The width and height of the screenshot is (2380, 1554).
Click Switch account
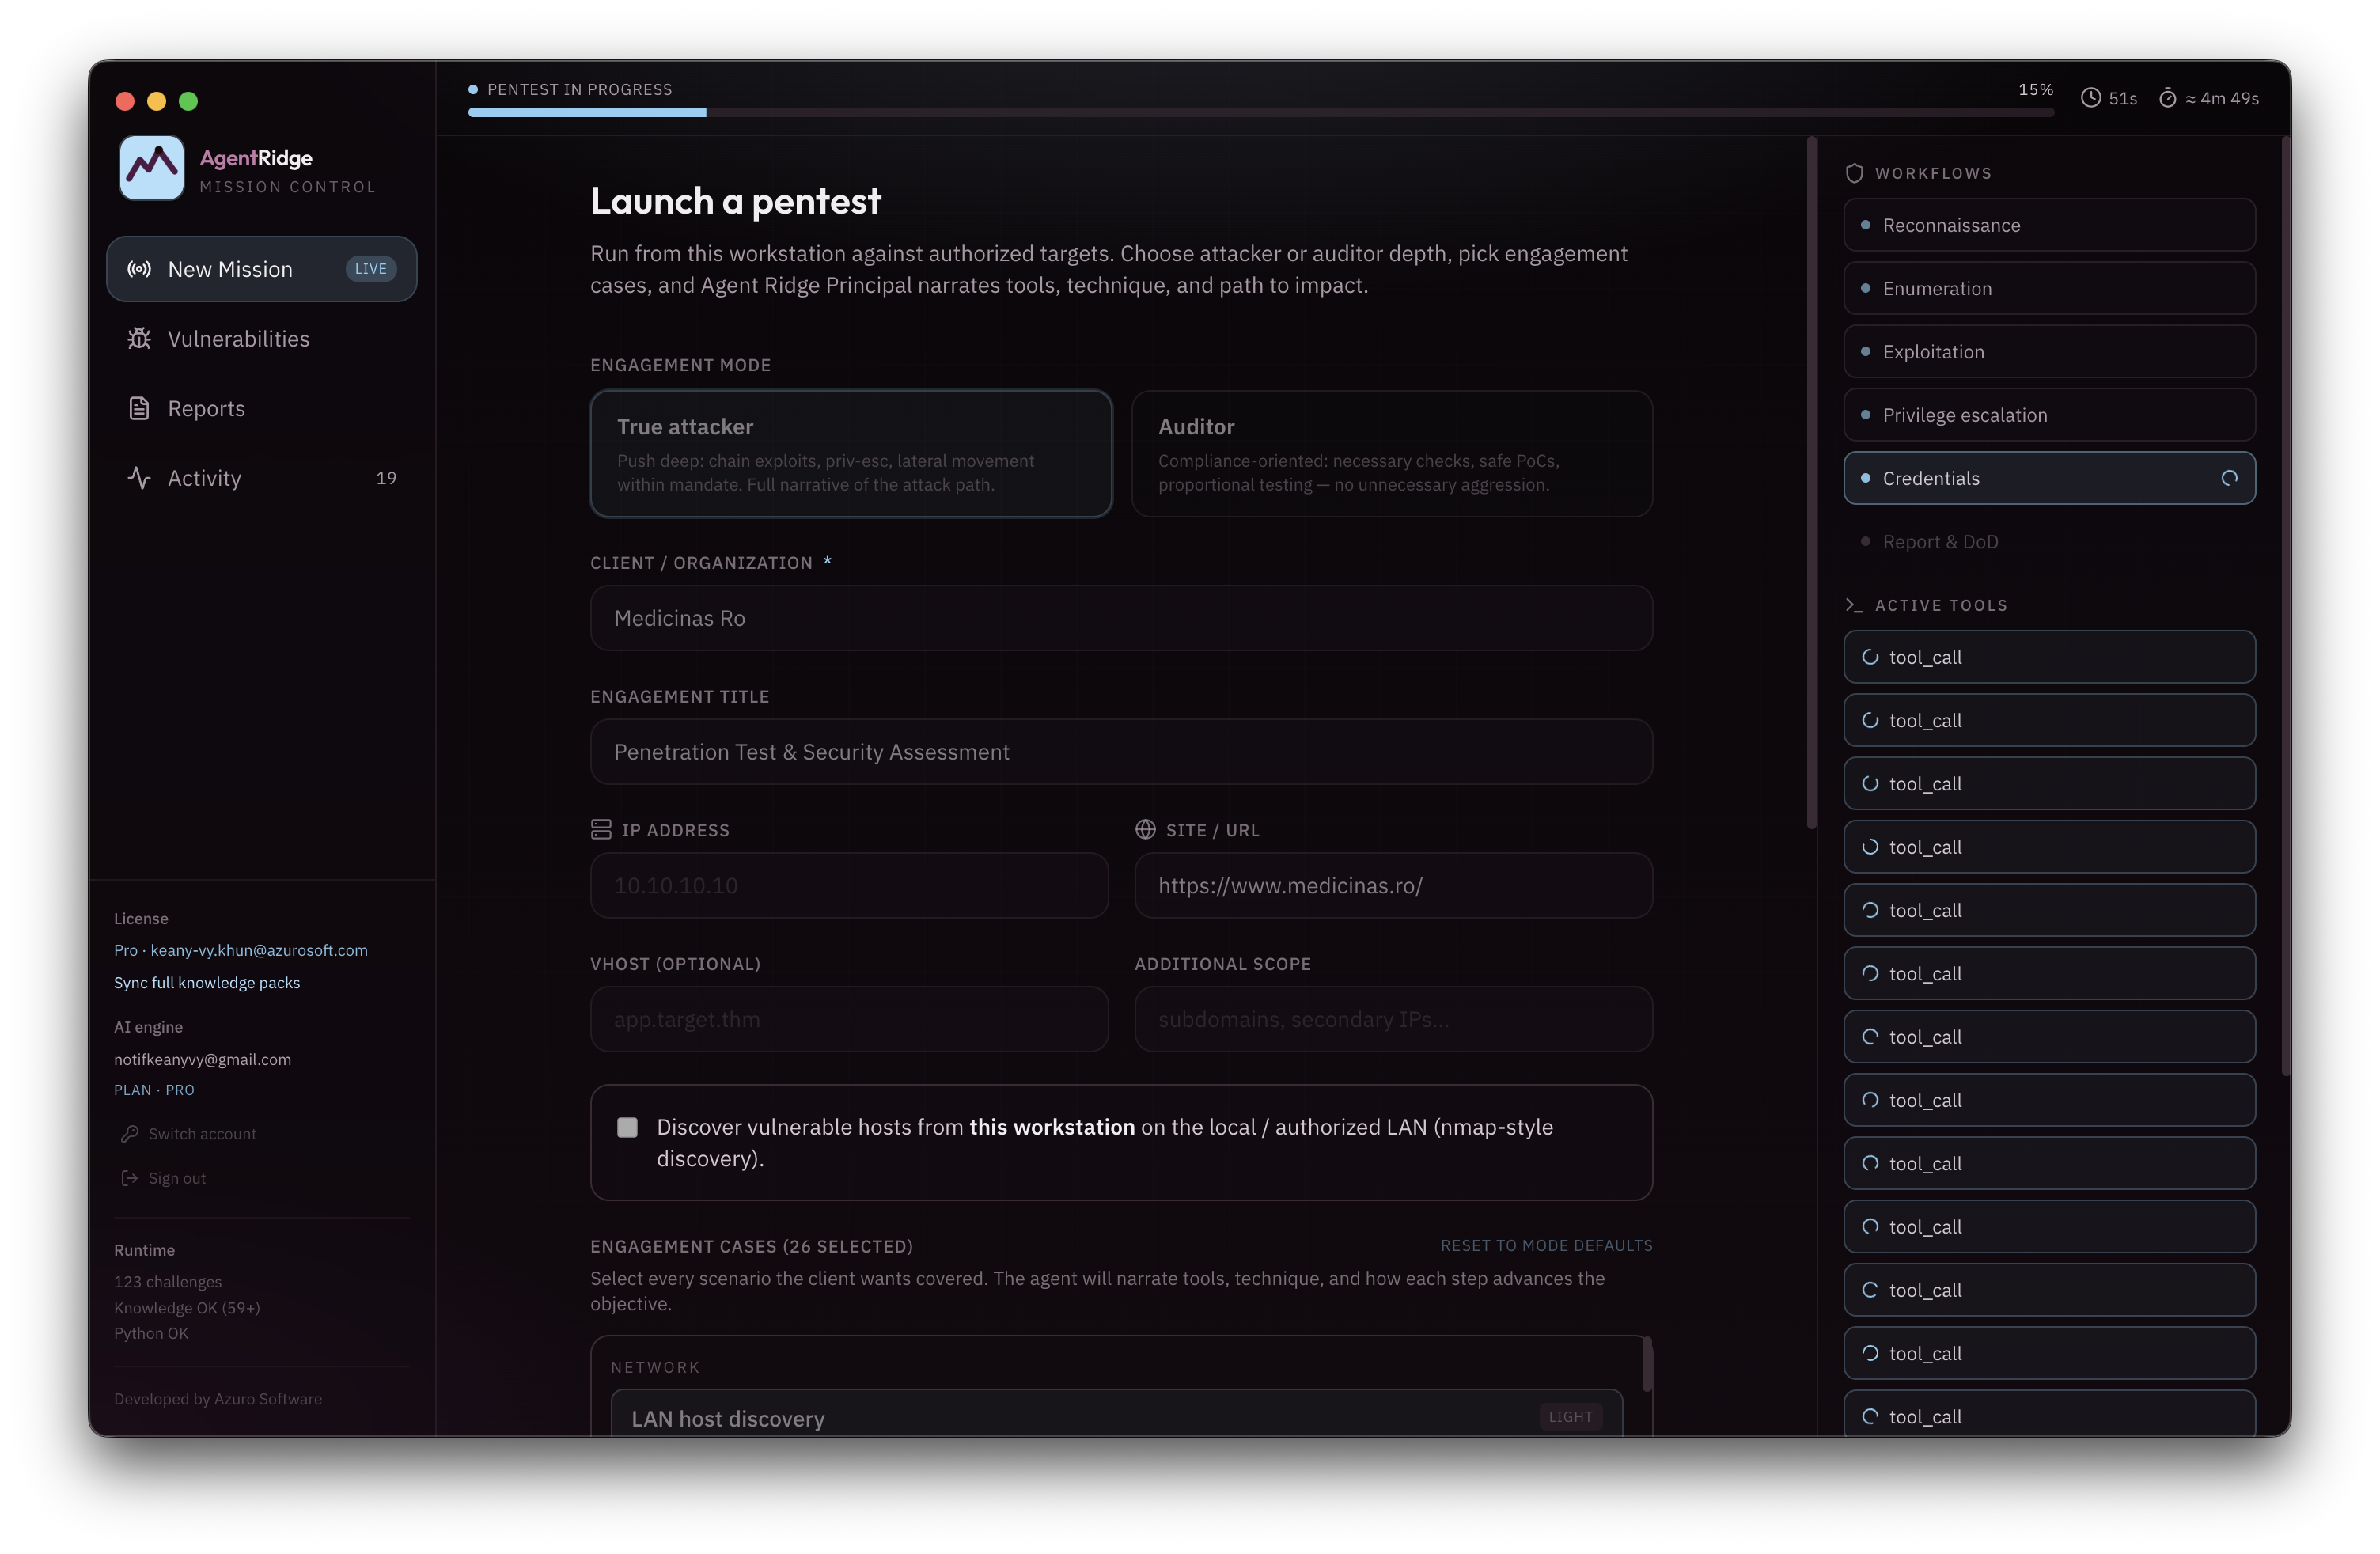click(189, 1134)
